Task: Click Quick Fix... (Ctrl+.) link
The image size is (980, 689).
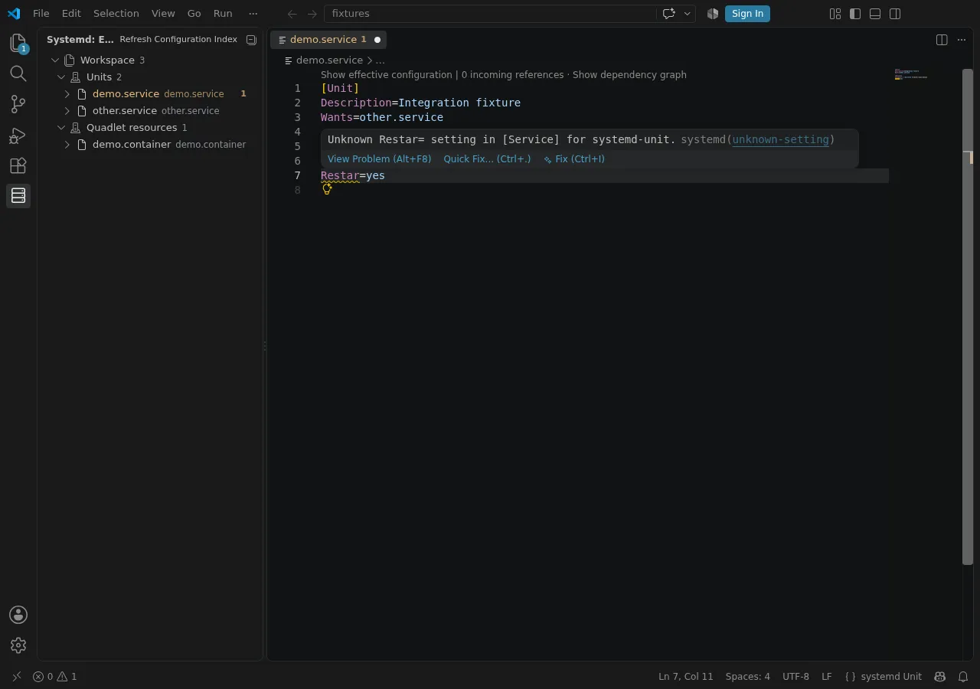Action: click(487, 159)
